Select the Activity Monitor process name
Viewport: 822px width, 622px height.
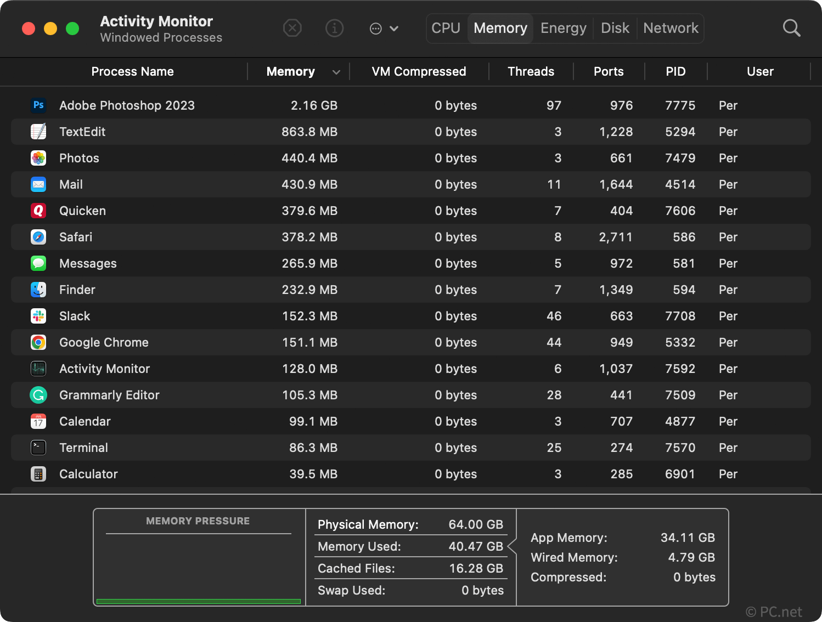(104, 369)
